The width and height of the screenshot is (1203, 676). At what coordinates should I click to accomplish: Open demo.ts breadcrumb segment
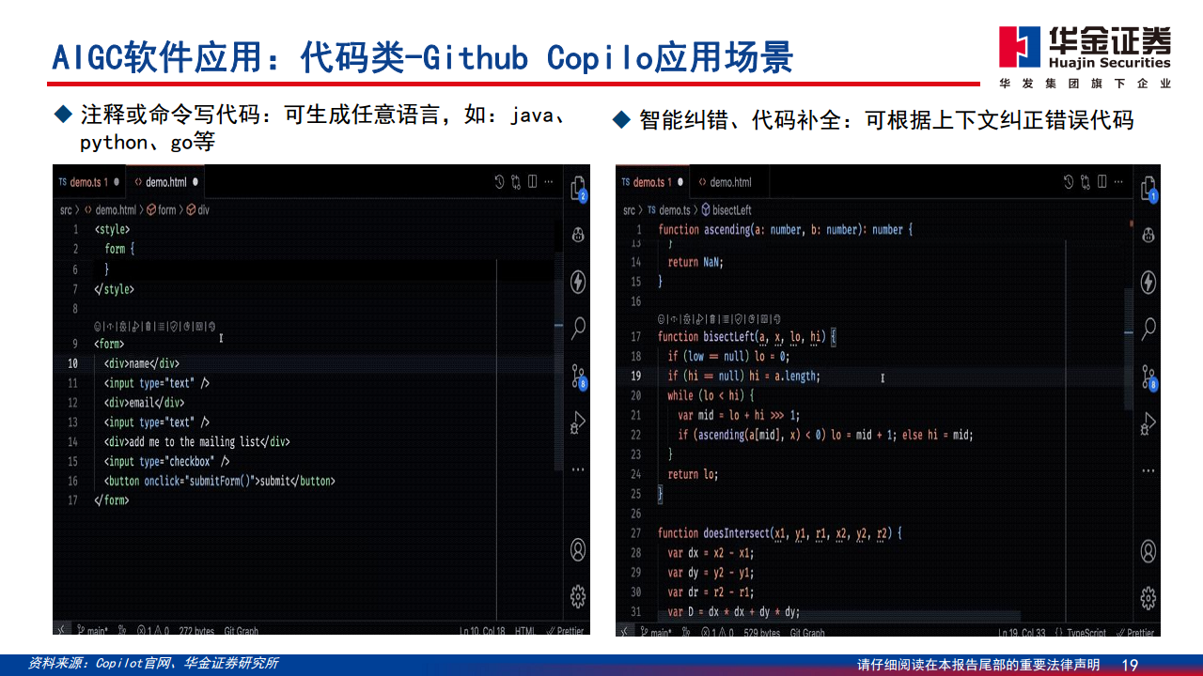point(669,210)
